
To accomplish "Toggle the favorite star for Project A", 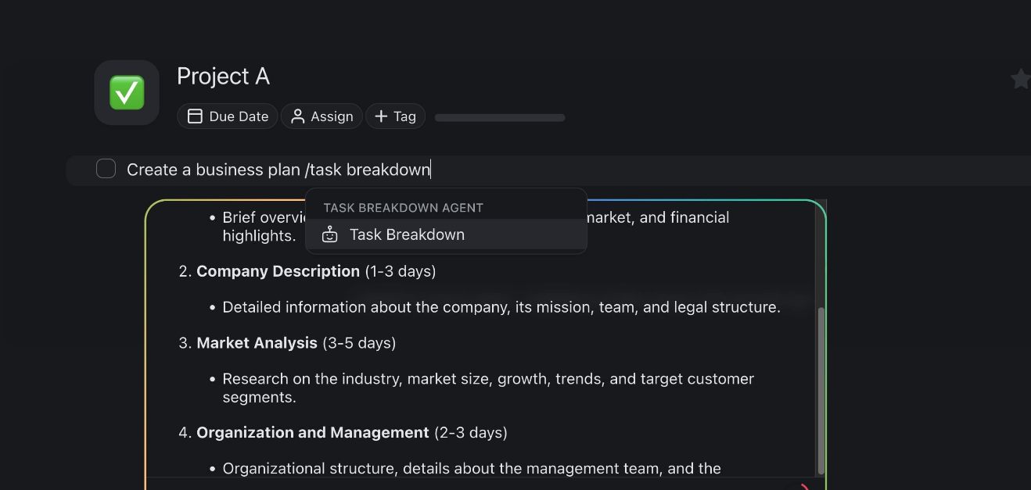I will (1020, 78).
